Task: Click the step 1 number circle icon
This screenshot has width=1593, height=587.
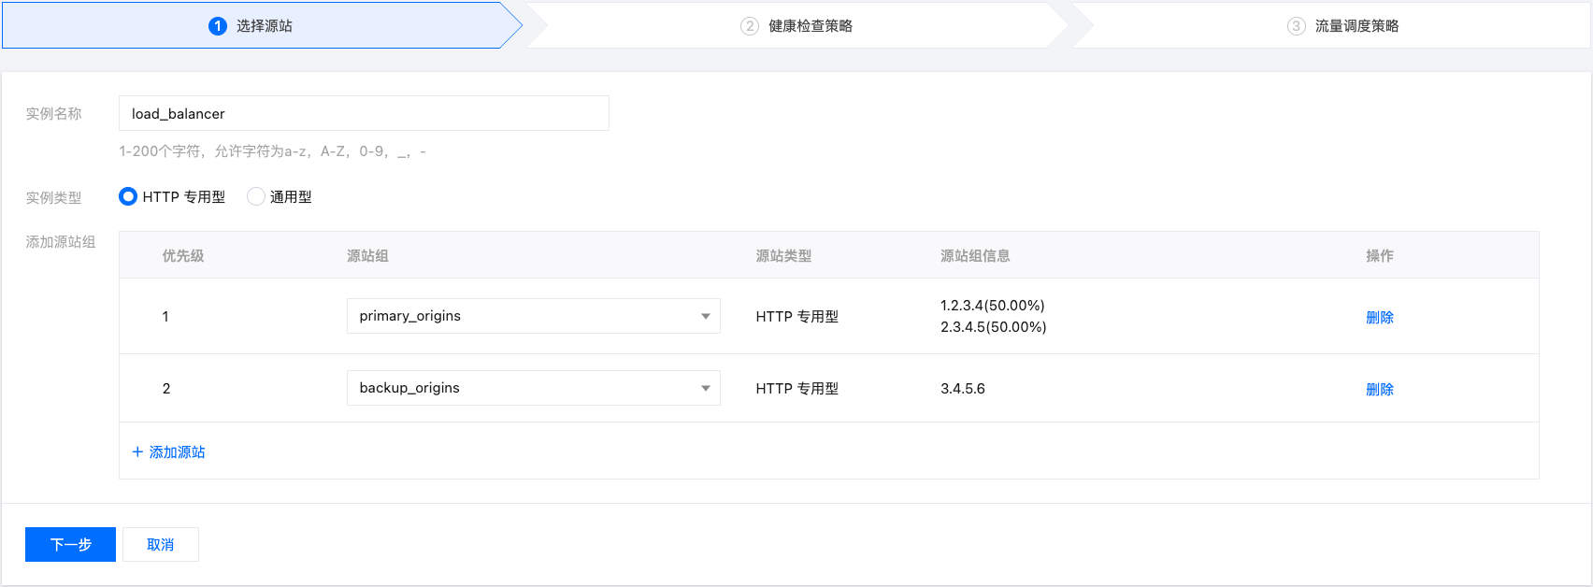Action: pyautogui.click(x=218, y=26)
